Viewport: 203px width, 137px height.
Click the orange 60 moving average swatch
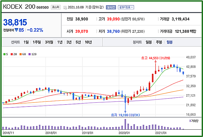[20, 54]
